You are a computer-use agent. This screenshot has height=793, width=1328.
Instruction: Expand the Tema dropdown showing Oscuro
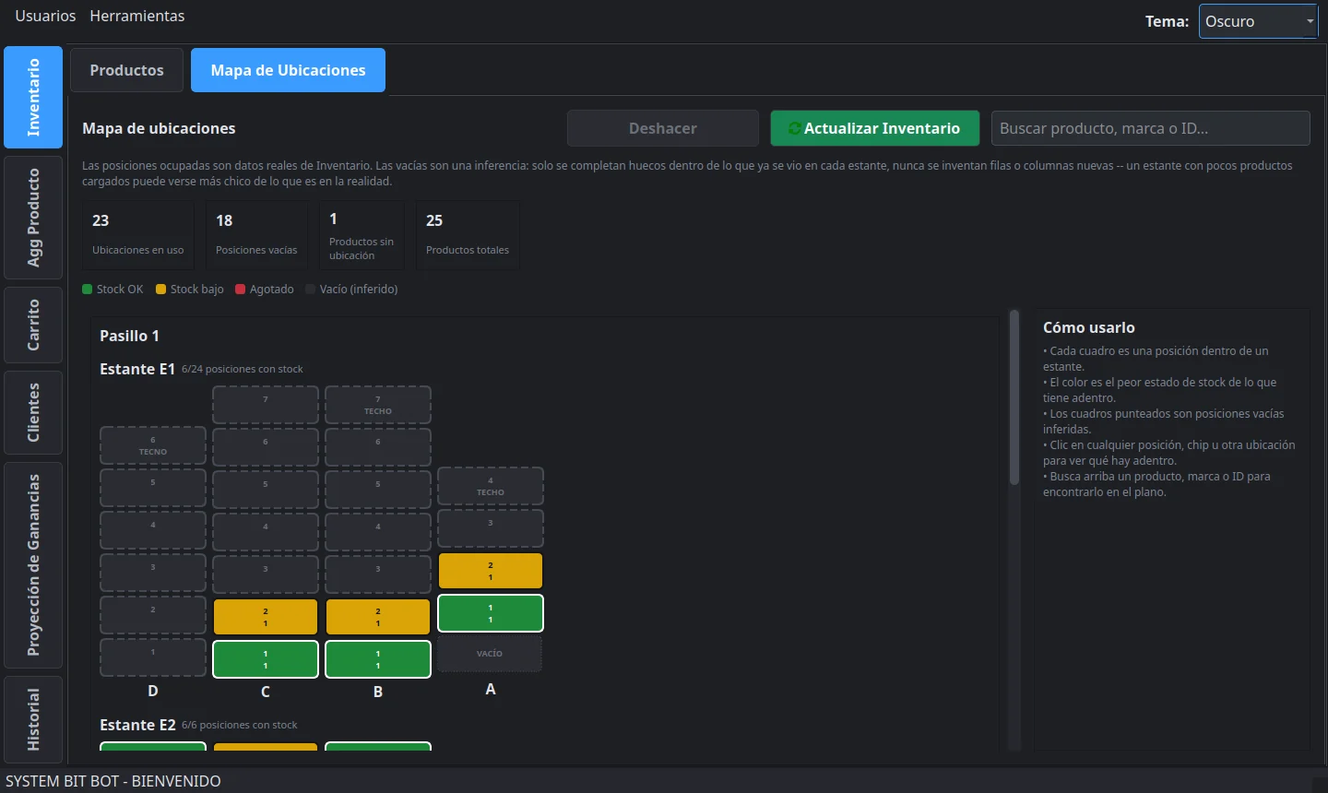[x=1258, y=21]
